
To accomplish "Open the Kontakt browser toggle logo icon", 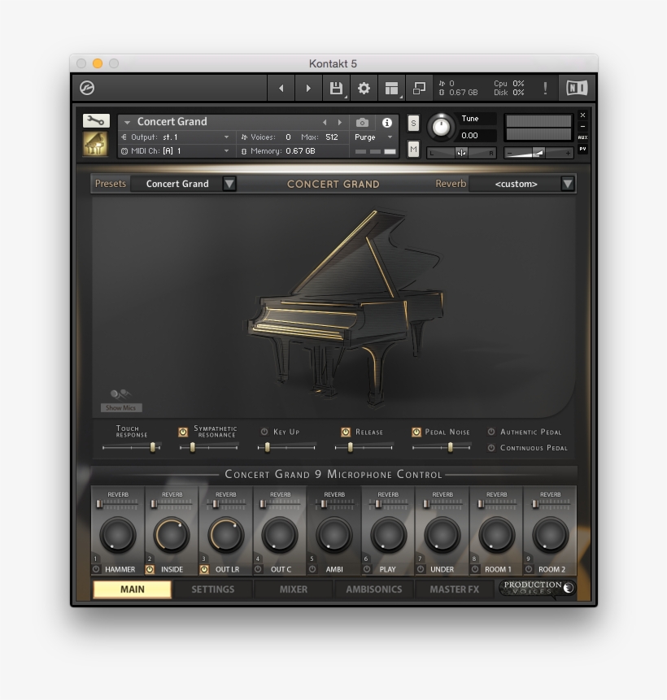I will point(87,88).
